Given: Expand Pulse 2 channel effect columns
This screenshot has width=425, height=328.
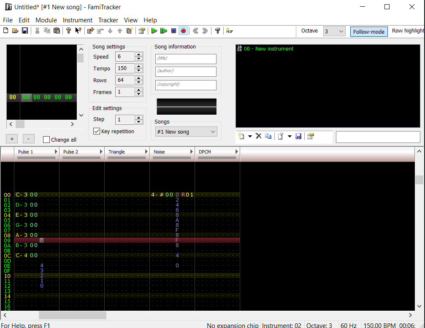Looking at the screenshot, I should (x=101, y=152).
